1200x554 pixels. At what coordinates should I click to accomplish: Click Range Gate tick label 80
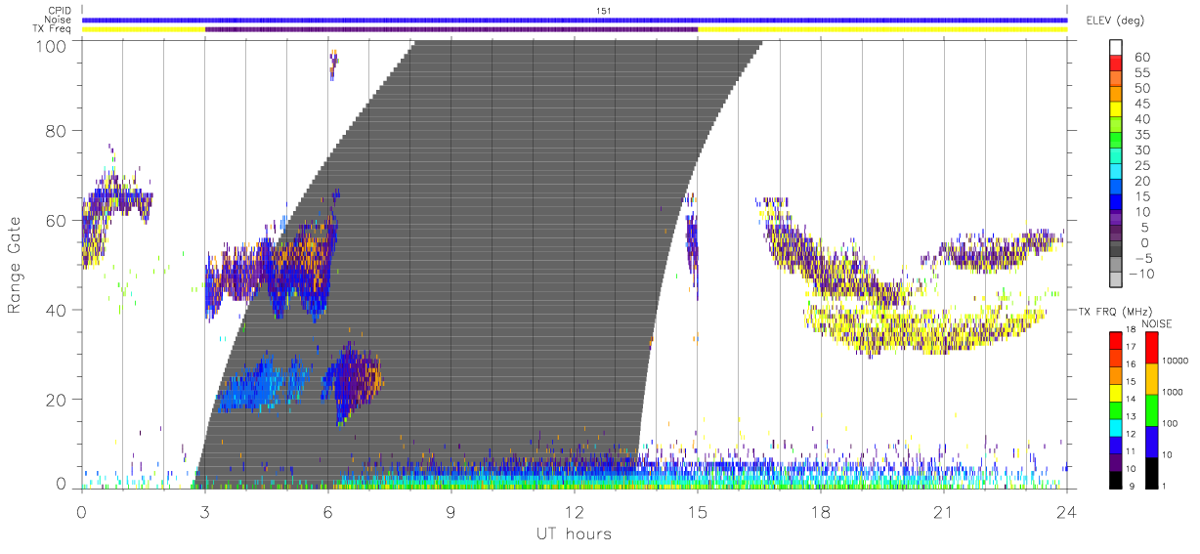(x=58, y=131)
